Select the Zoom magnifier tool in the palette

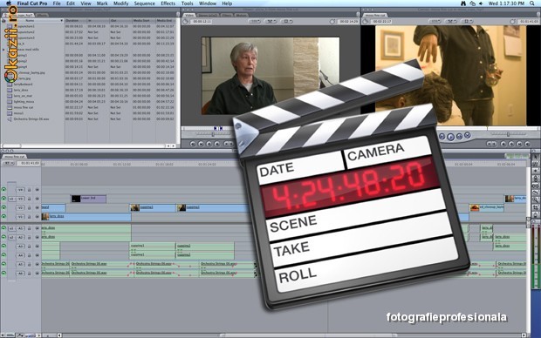click(535, 200)
